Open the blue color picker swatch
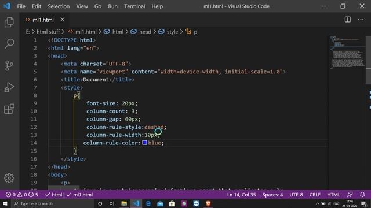The image size is (371, 208). point(144,143)
